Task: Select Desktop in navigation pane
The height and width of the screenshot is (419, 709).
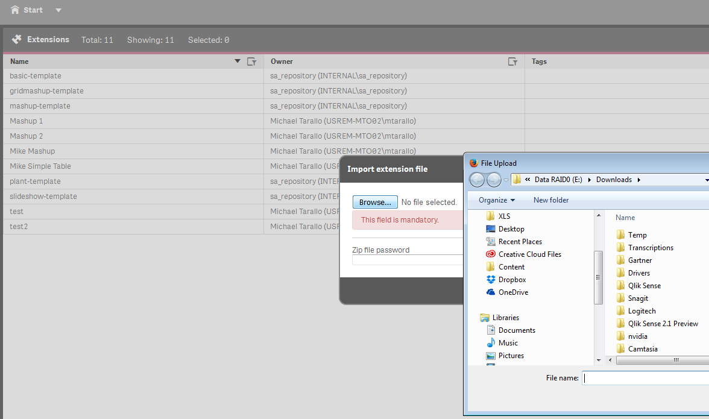Action: [x=505, y=228]
